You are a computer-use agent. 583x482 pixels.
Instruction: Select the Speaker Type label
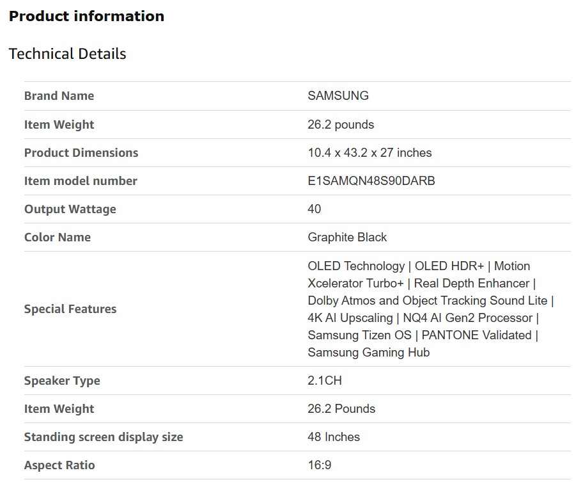pyautogui.click(x=62, y=381)
